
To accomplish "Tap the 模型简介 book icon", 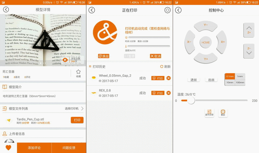I will (5, 87).
